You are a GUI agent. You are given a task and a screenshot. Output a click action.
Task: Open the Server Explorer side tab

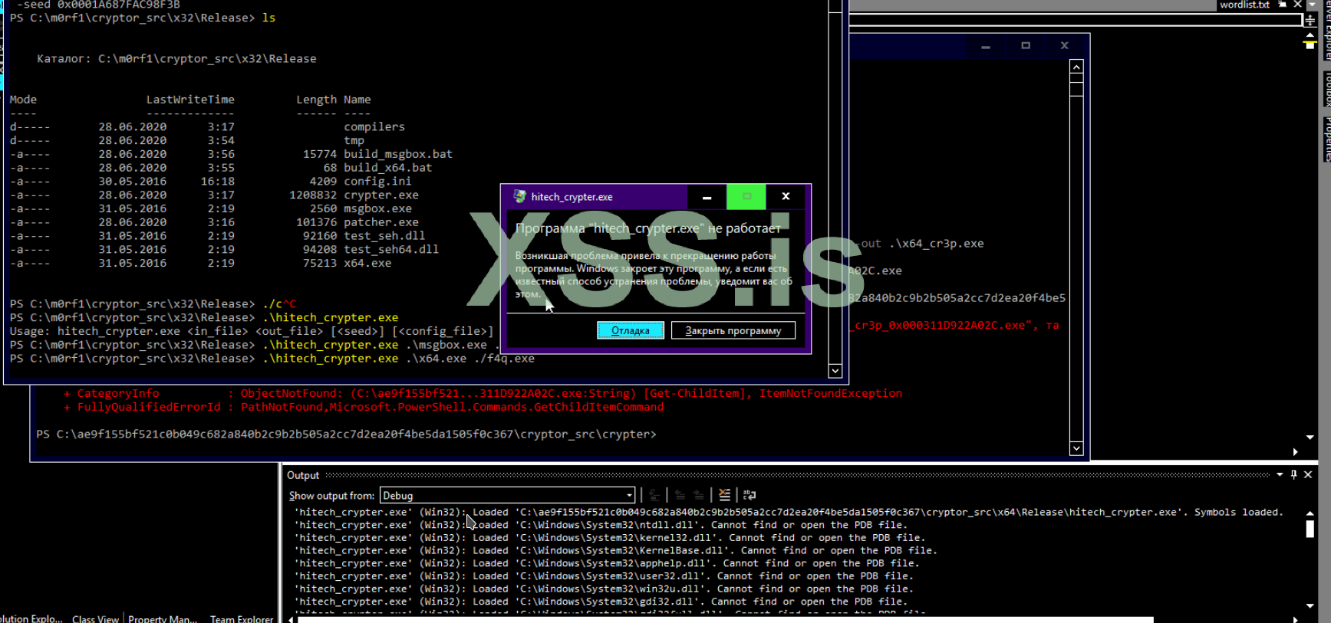[x=1326, y=31]
